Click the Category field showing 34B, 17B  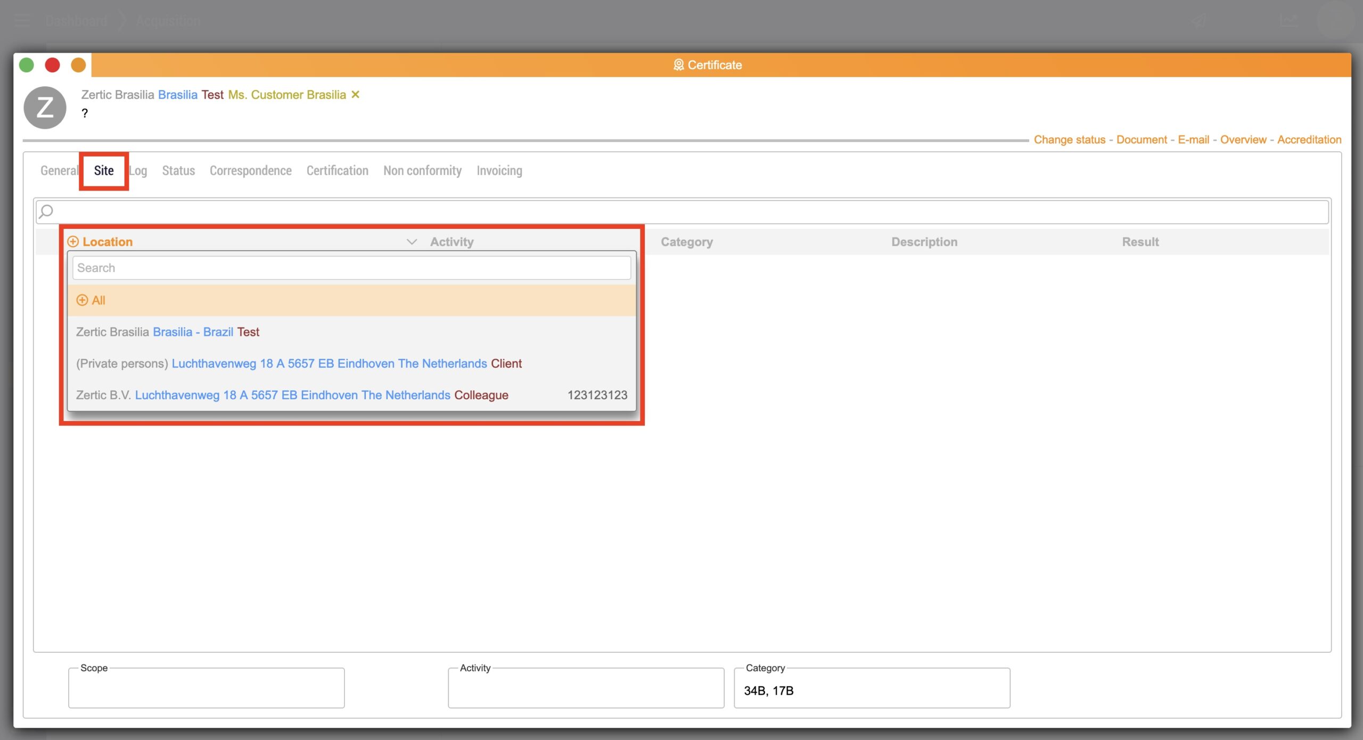(x=871, y=690)
